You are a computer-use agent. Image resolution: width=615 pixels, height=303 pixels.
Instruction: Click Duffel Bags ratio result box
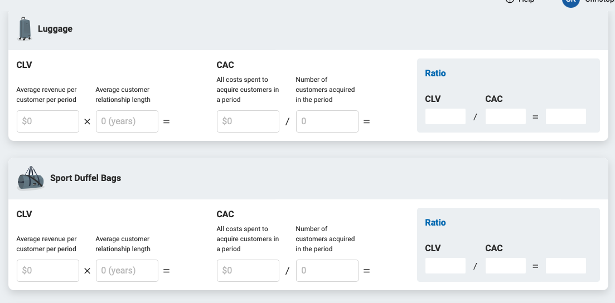click(566, 266)
